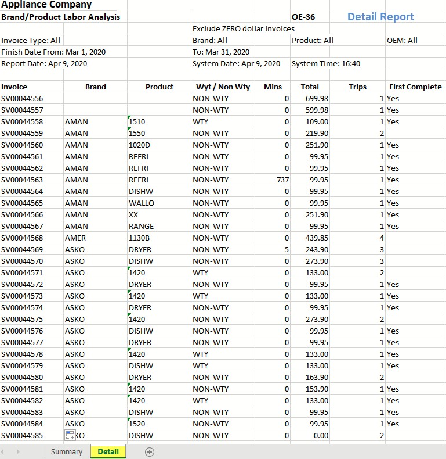Viewport: 446px width, 459px height.
Task: Select the 599.98 total cell
Action: pos(310,110)
